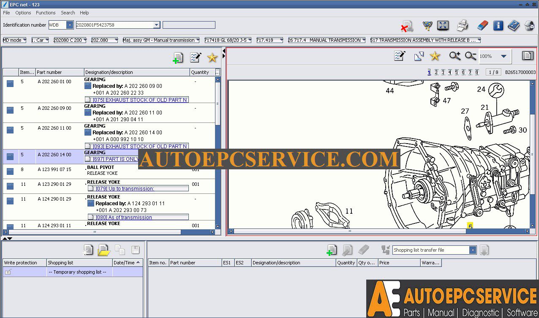The height and width of the screenshot is (318, 539).
Task: Sort shopping lists by Date/Time column
Action: [x=128, y=263]
